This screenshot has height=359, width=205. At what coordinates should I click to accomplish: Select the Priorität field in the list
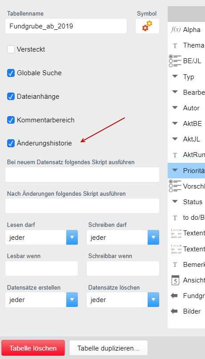click(x=186, y=170)
